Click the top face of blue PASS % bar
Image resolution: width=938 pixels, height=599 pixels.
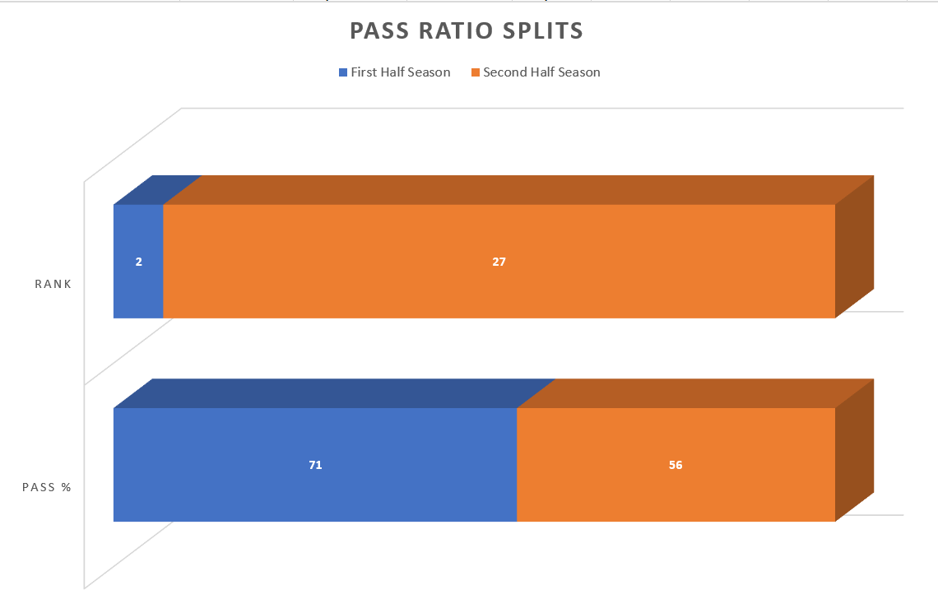pos(333,393)
